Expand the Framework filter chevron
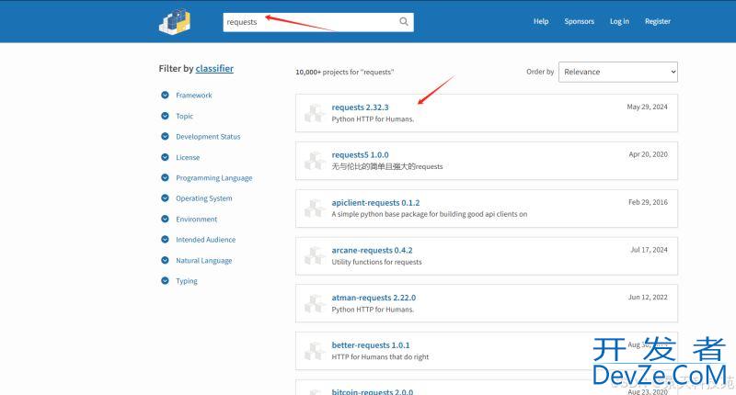The width and height of the screenshot is (736, 395). 165,96
